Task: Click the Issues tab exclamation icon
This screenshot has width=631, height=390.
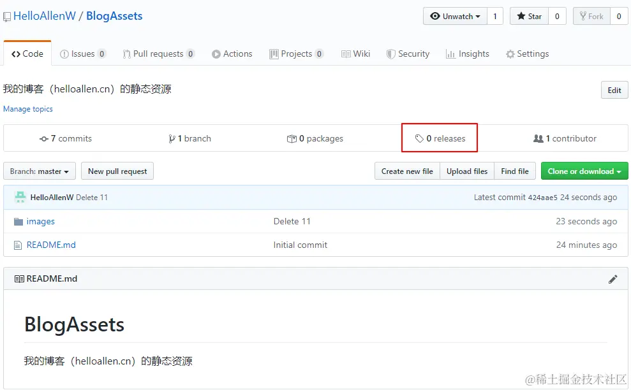Action: tap(64, 54)
